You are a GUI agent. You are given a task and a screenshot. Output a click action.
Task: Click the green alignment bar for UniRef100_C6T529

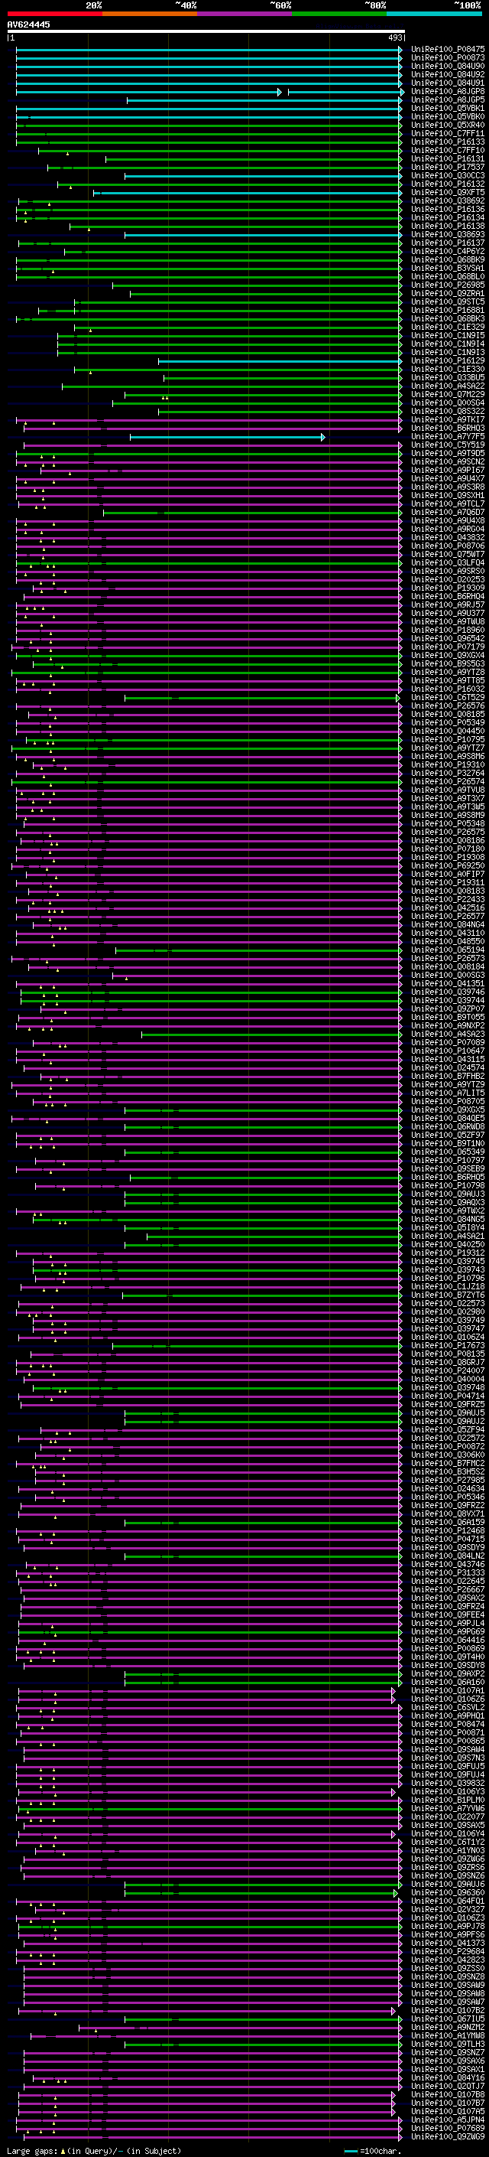pyautogui.click(x=263, y=698)
